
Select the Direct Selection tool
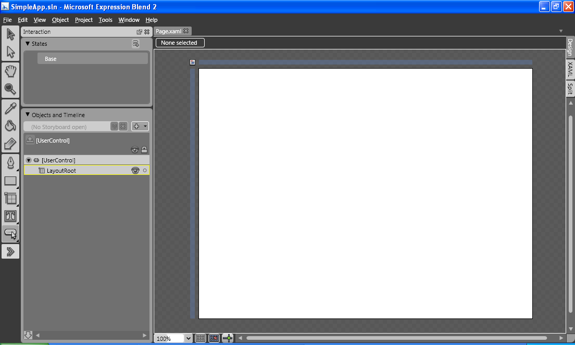pos(10,52)
